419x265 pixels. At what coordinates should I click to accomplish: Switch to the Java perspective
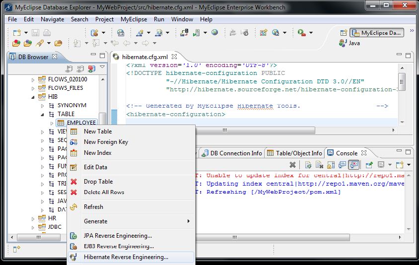[x=349, y=43]
